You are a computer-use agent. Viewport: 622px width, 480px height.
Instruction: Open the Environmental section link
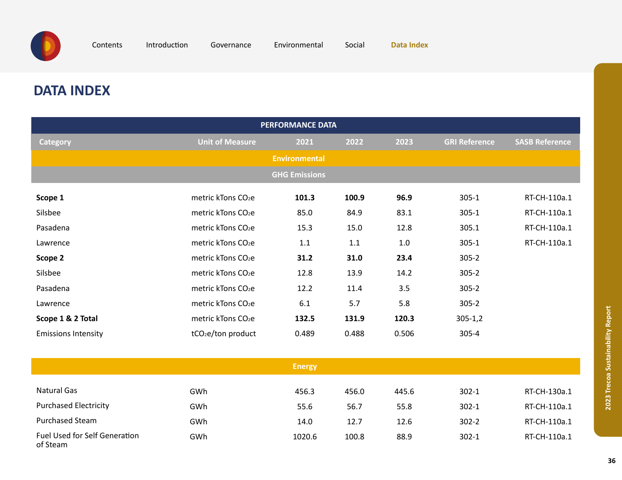click(x=299, y=45)
